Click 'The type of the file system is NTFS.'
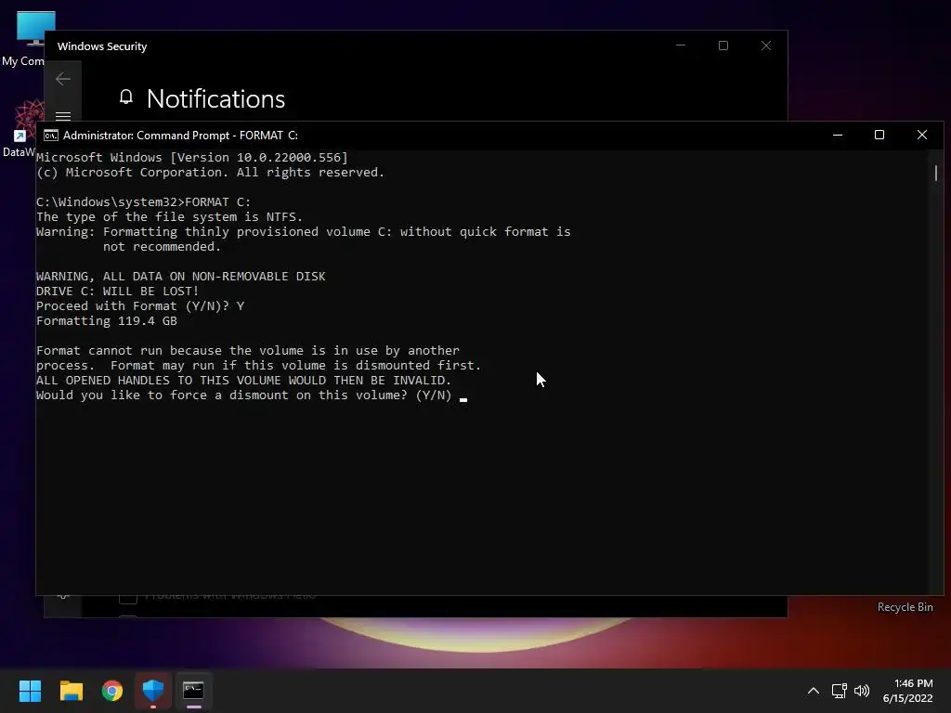The width and height of the screenshot is (951, 713). 169,217
